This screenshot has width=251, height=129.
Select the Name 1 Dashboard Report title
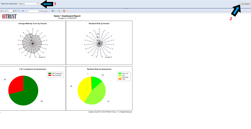click(x=67, y=16)
